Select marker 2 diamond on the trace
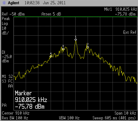 tap(88, 47)
